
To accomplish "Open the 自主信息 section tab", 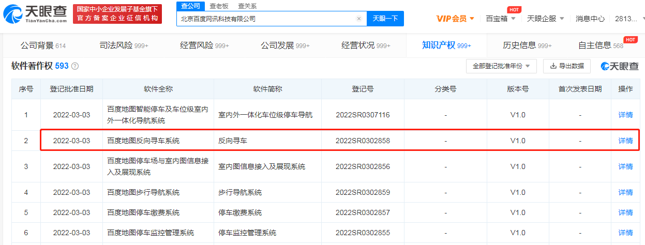I will 601,45.
